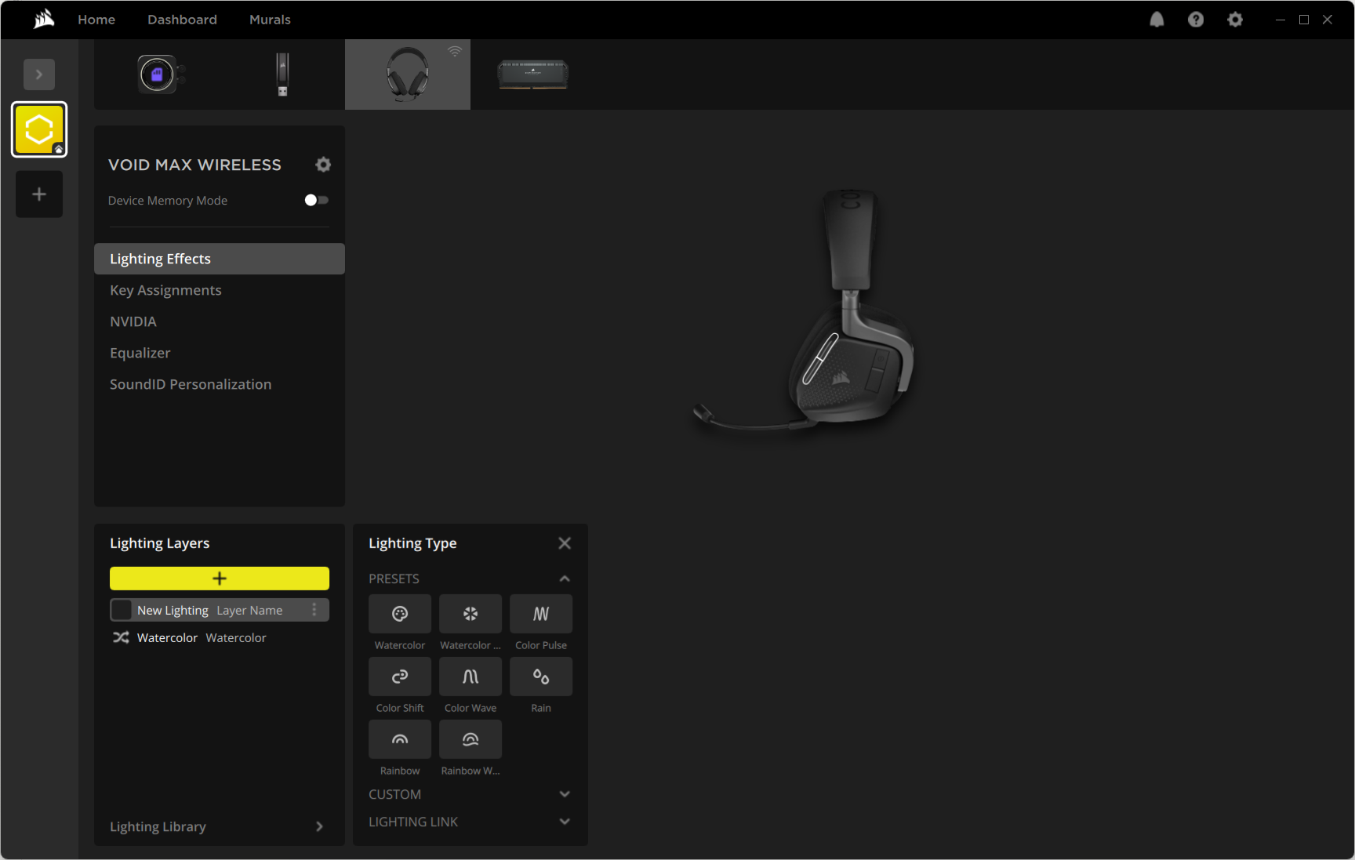Open SoundID Personalization section

(220, 384)
